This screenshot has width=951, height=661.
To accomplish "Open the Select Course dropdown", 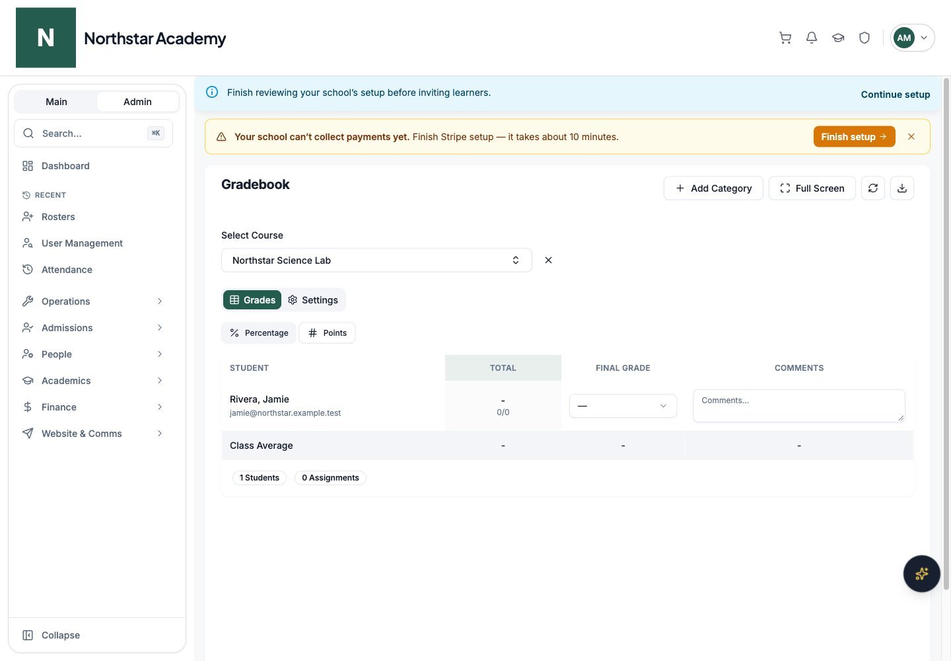I will click(x=376, y=260).
